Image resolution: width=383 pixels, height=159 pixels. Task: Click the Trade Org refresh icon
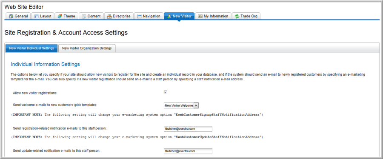(237, 16)
